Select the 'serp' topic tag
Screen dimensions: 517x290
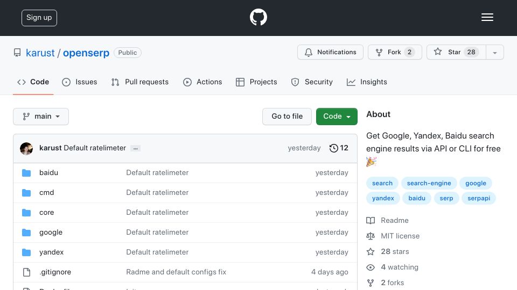tap(446, 198)
